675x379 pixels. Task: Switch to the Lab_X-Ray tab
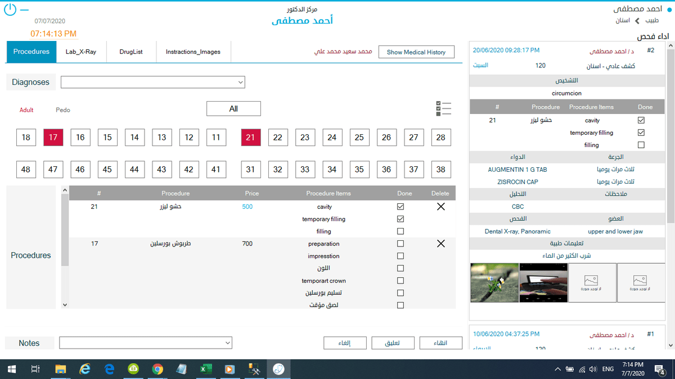click(x=81, y=52)
